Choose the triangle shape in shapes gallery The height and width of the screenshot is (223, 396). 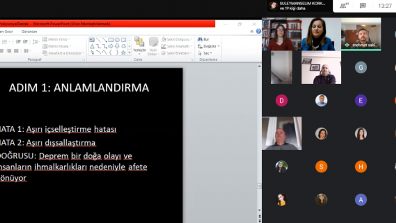(92, 46)
